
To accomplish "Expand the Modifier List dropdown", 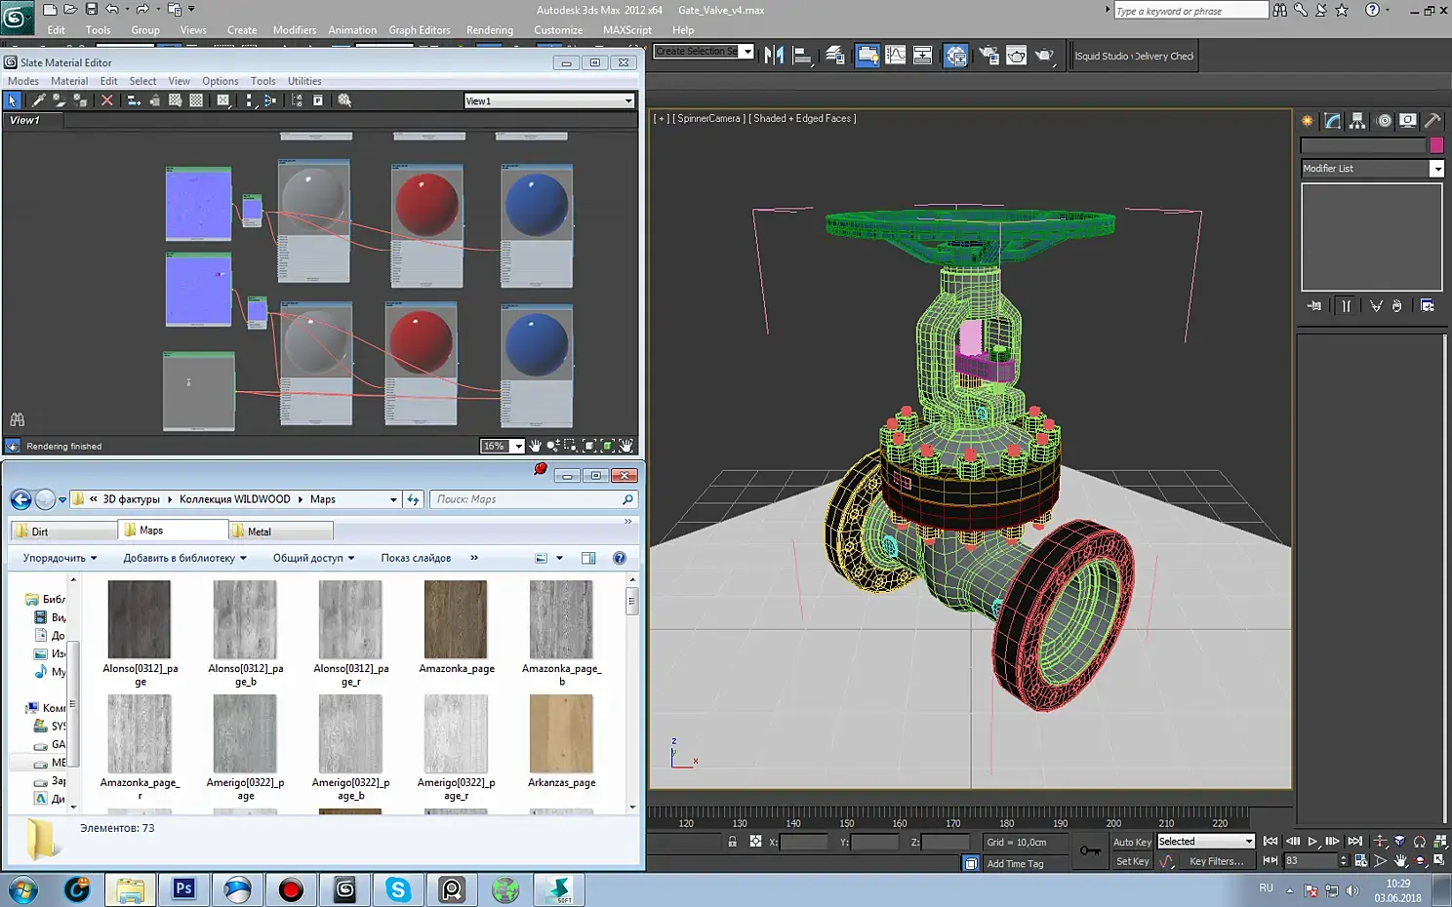I will (x=1436, y=169).
